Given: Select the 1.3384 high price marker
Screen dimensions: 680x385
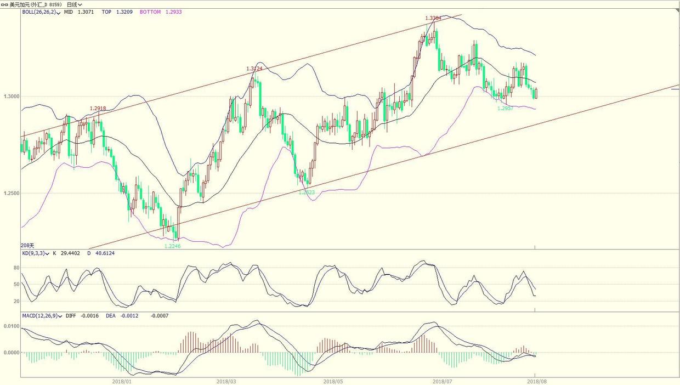Looking at the screenshot, I should pyautogui.click(x=433, y=18).
